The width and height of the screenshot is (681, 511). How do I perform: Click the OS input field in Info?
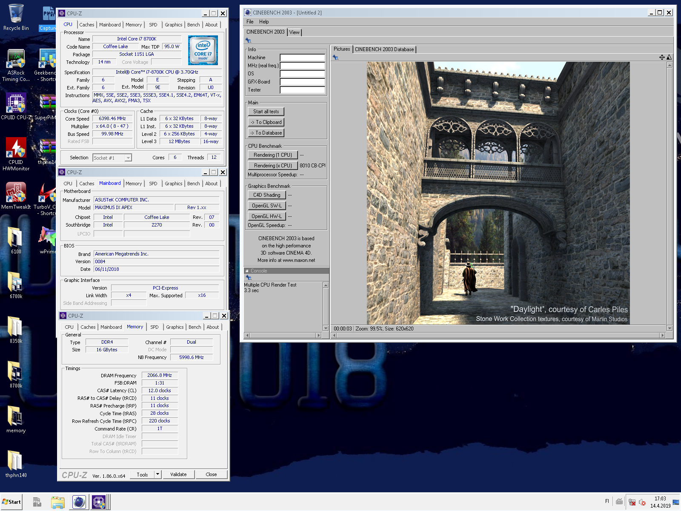(x=302, y=74)
